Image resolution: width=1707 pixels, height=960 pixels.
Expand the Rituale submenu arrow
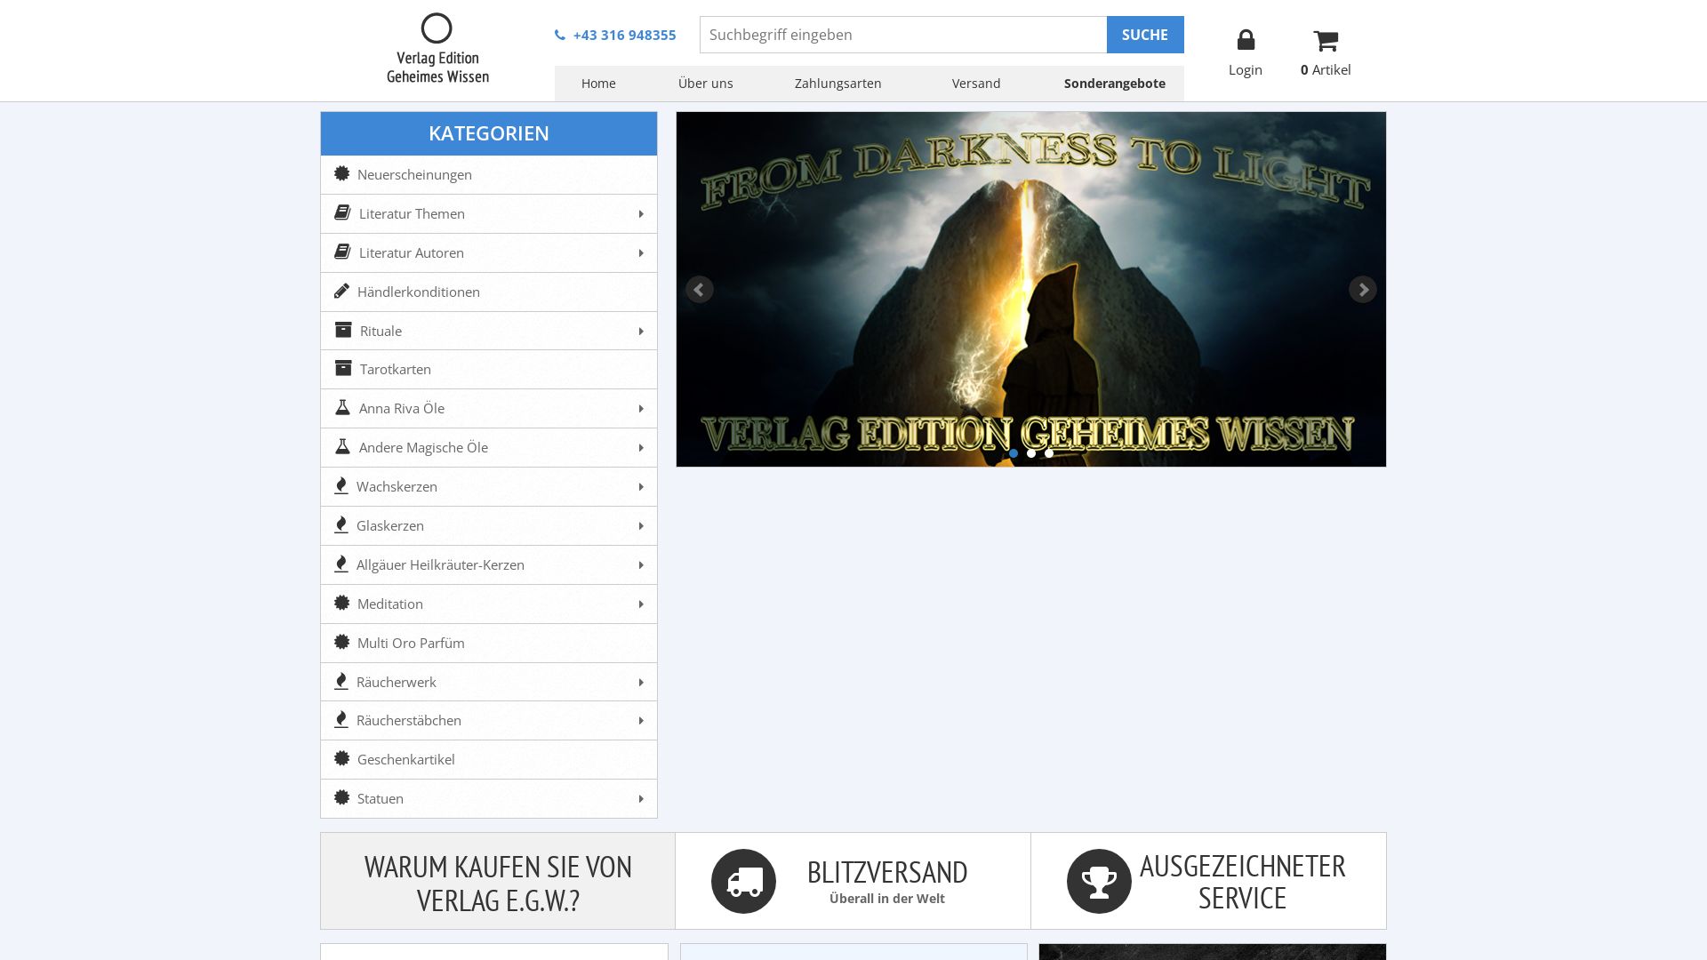[641, 332]
